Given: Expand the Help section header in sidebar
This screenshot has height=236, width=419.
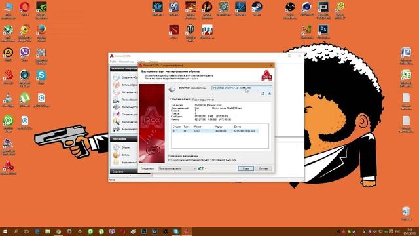Looking at the screenshot, I should (x=124, y=172).
